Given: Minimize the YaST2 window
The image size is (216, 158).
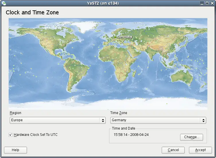Looking at the screenshot, I should [x=202, y=3].
